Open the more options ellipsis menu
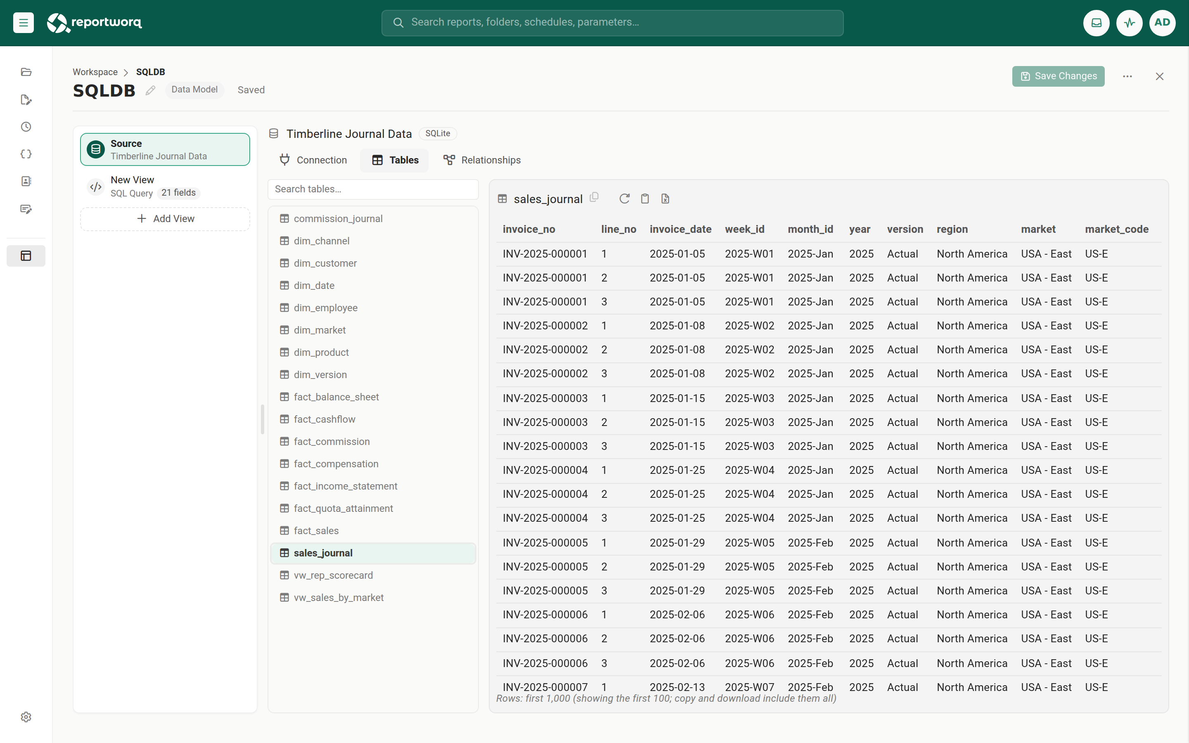Viewport: 1189px width, 743px height. (1127, 76)
